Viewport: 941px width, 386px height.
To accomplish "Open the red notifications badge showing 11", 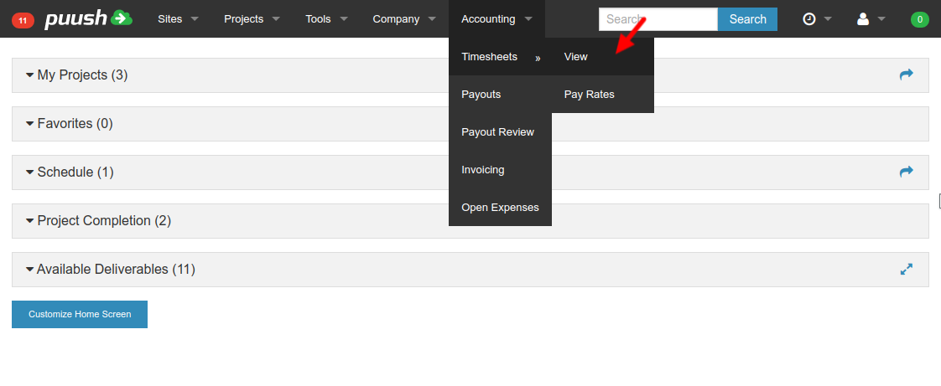I will coord(23,19).
